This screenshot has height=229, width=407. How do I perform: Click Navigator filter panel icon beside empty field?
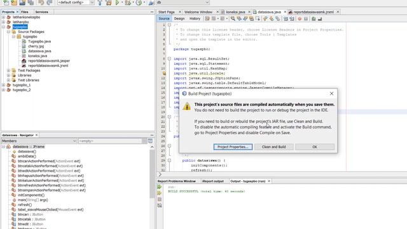150,141
